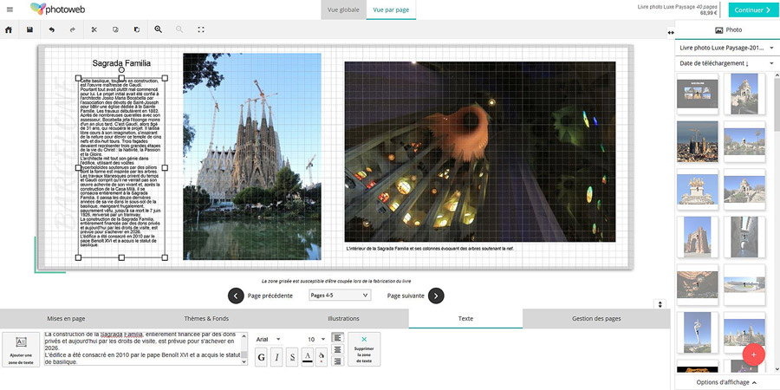Click the home icon in the toolbar
The height and width of the screenshot is (390, 780).
pos(9,29)
